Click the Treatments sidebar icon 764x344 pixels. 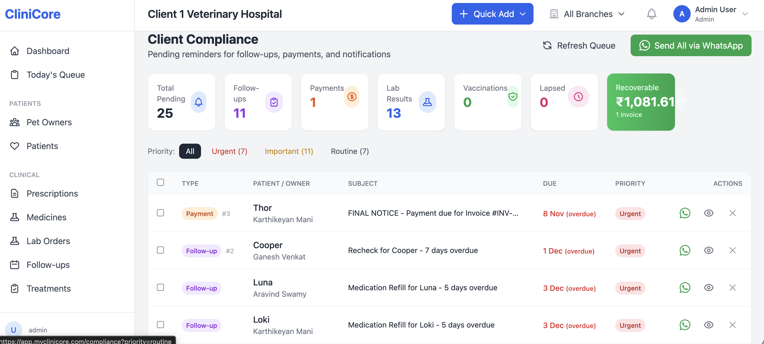coord(15,288)
